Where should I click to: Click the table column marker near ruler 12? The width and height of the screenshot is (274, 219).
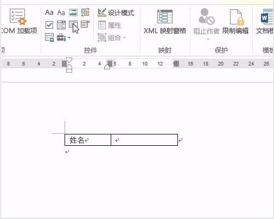(x=176, y=63)
